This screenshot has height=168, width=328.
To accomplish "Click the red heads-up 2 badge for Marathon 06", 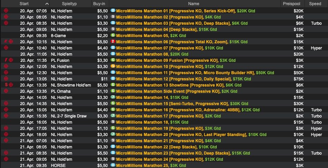I will point(113,42).
